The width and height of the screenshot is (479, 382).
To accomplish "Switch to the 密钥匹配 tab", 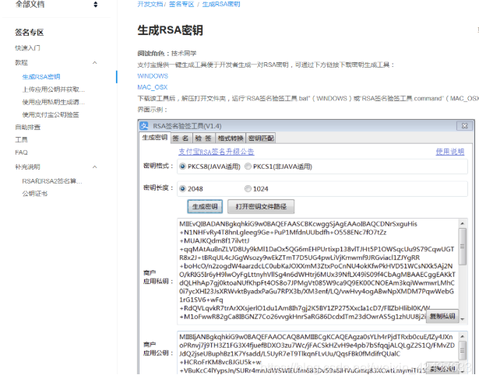I will click(261, 138).
